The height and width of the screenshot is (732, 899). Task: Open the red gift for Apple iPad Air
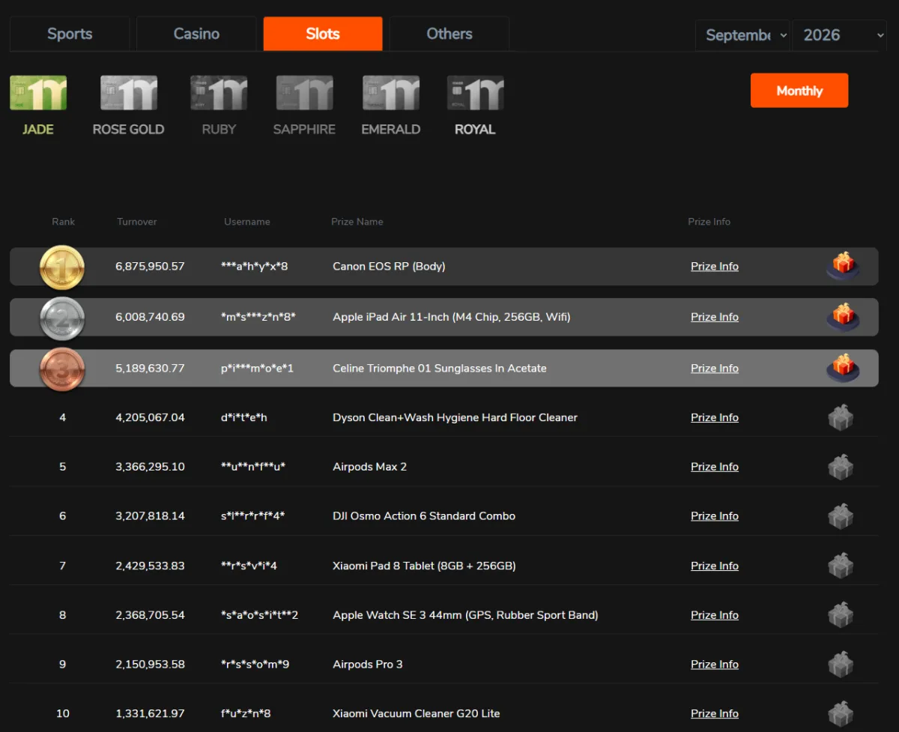(843, 317)
